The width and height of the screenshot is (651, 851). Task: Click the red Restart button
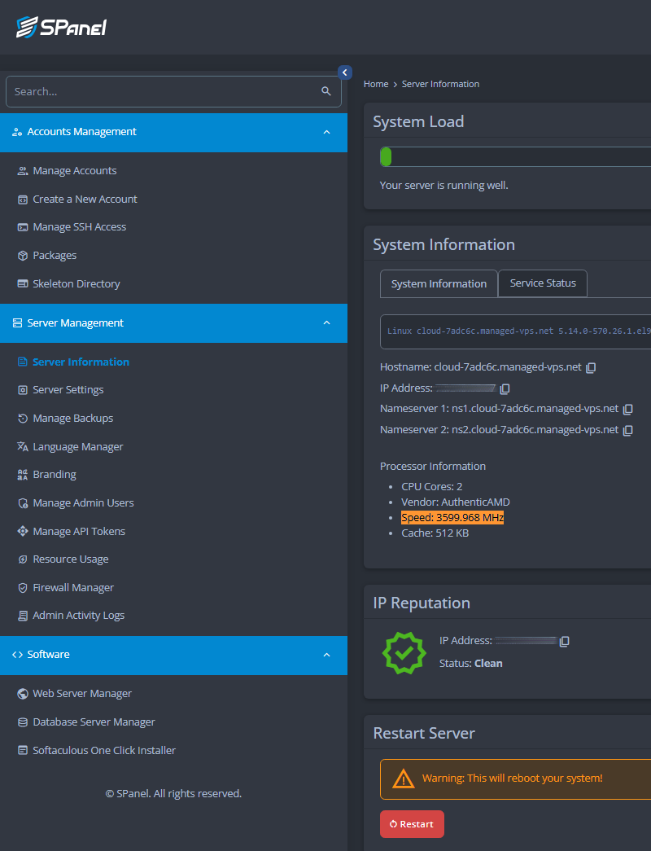tap(412, 824)
